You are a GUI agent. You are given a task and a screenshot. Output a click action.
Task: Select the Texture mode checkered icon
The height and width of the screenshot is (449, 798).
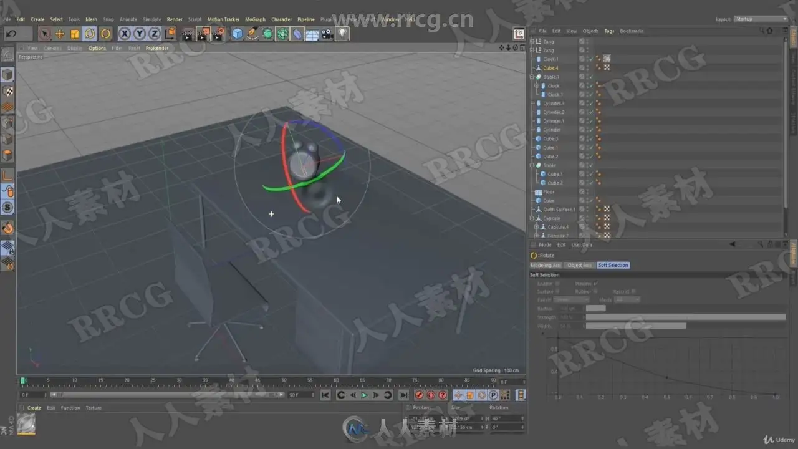pos(7,92)
